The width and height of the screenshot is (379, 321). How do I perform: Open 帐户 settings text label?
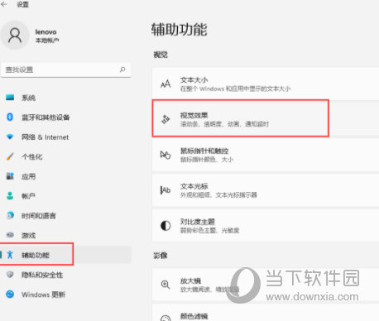pyautogui.click(x=28, y=196)
